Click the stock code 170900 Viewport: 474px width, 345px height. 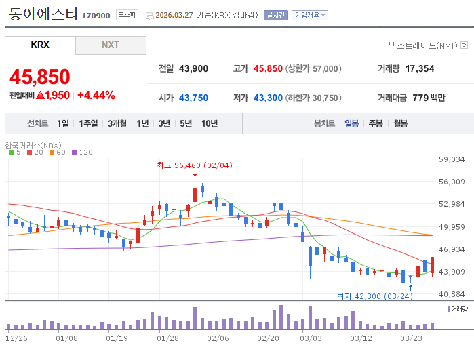click(96, 16)
